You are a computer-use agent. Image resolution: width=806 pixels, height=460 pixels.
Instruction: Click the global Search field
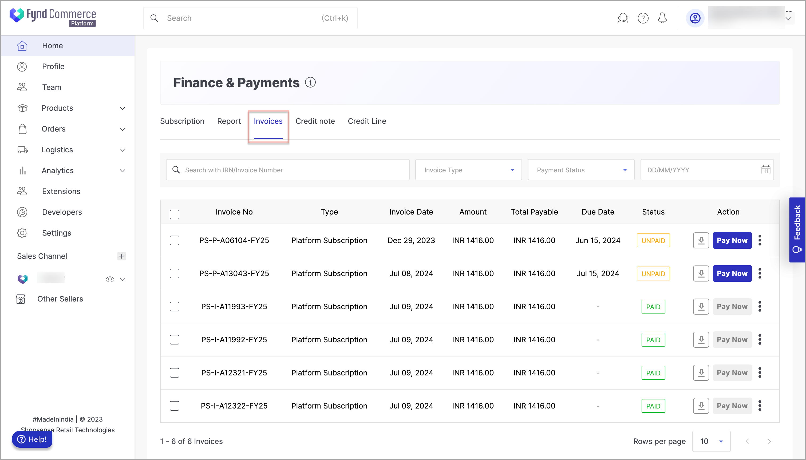[250, 18]
